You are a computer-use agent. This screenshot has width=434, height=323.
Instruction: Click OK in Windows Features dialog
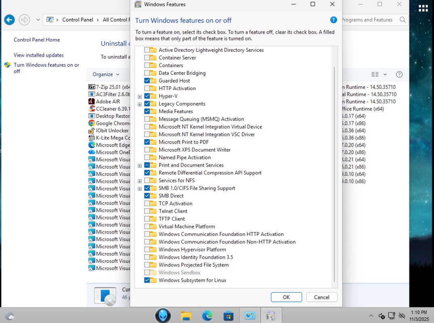pyautogui.click(x=286, y=297)
